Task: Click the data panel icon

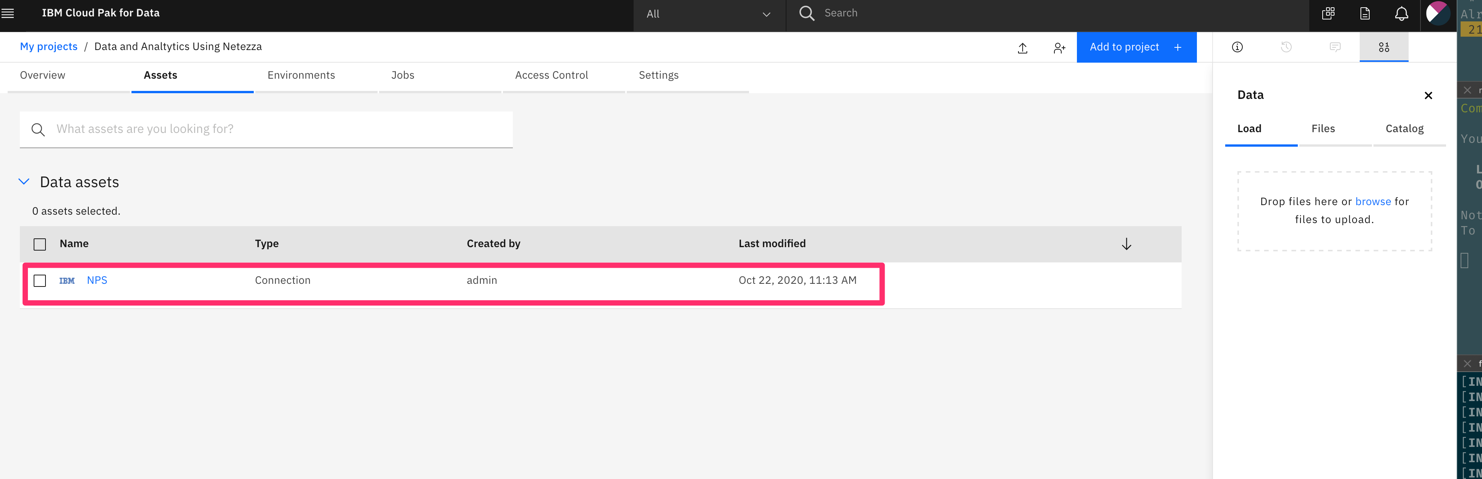Action: click(x=1384, y=47)
